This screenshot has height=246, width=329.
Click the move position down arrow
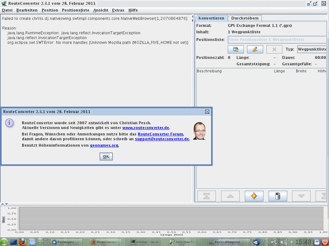(301, 196)
